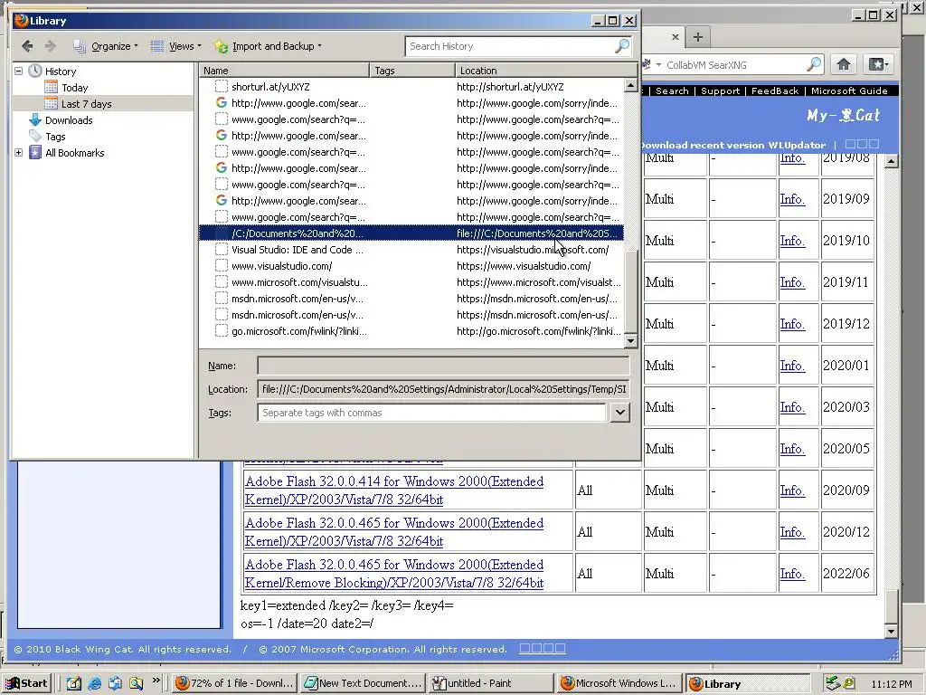Select Today under History
Screen dimensions: 926x695
click(74, 88)
